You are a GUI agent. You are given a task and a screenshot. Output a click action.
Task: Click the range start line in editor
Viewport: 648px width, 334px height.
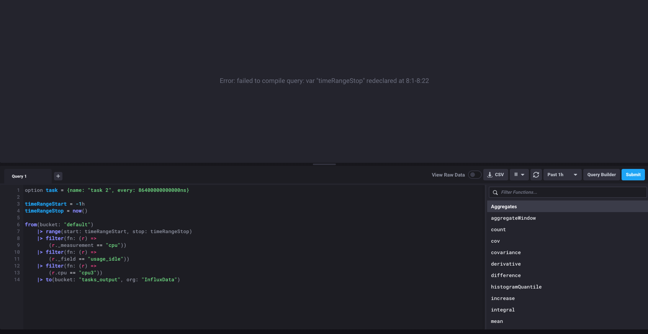pos(115,232)
